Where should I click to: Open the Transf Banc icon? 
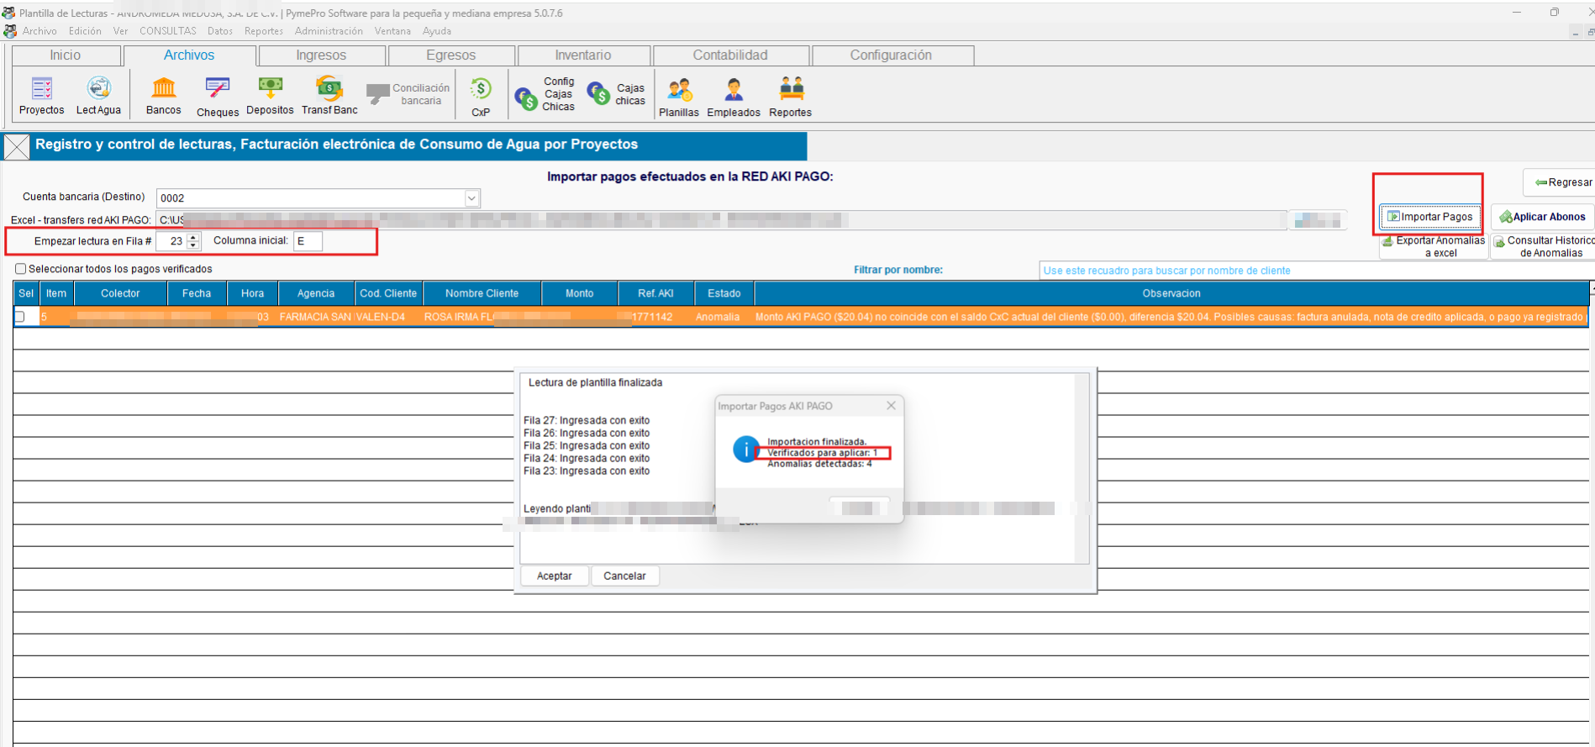pos(329,95)
